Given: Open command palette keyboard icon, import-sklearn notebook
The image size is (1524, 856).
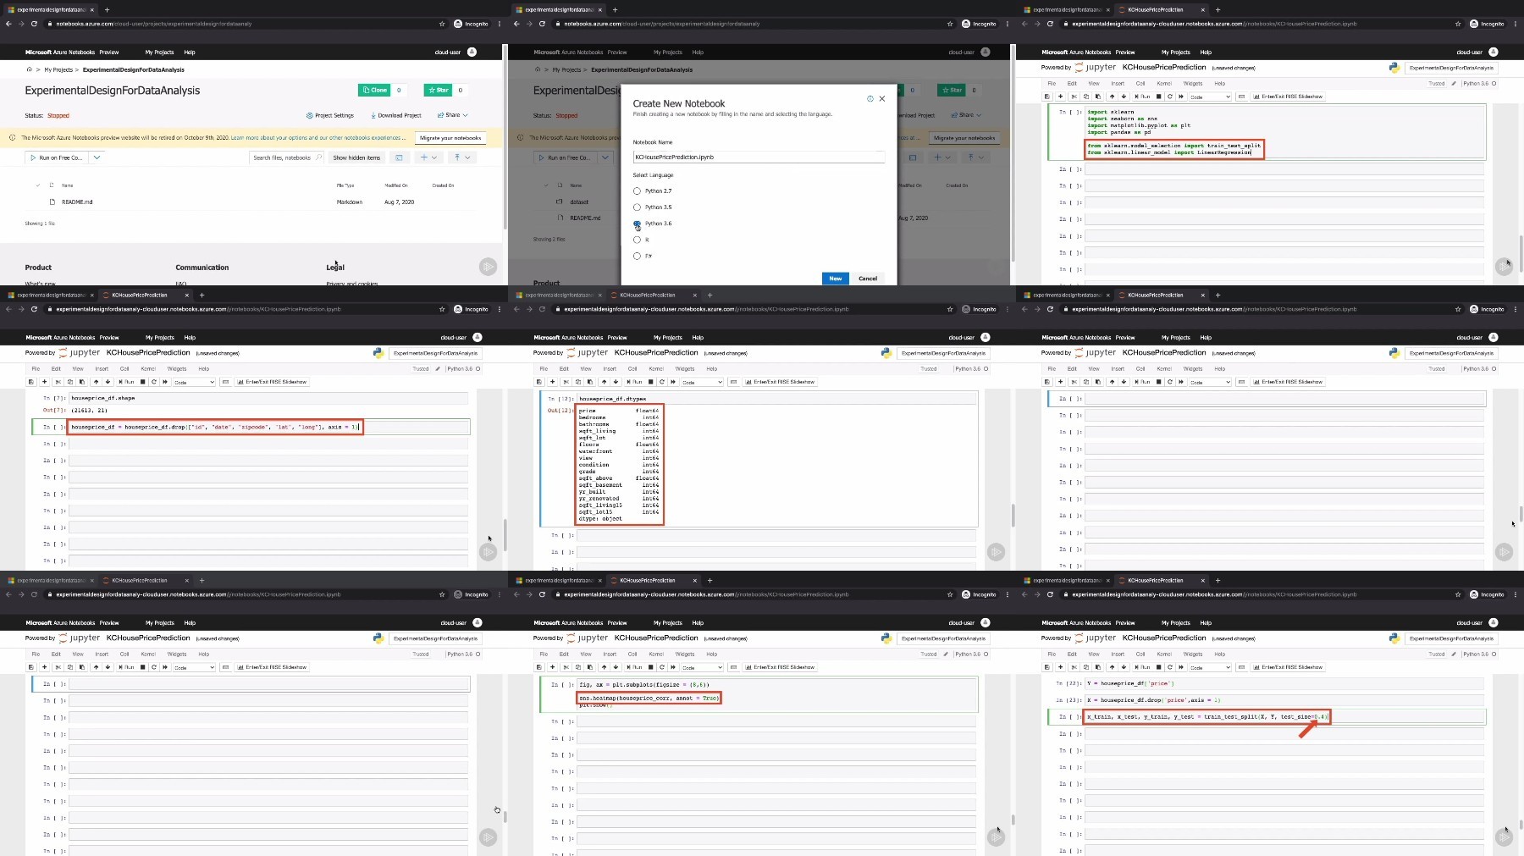Looking at the screenshot, I should (1241, 97).
